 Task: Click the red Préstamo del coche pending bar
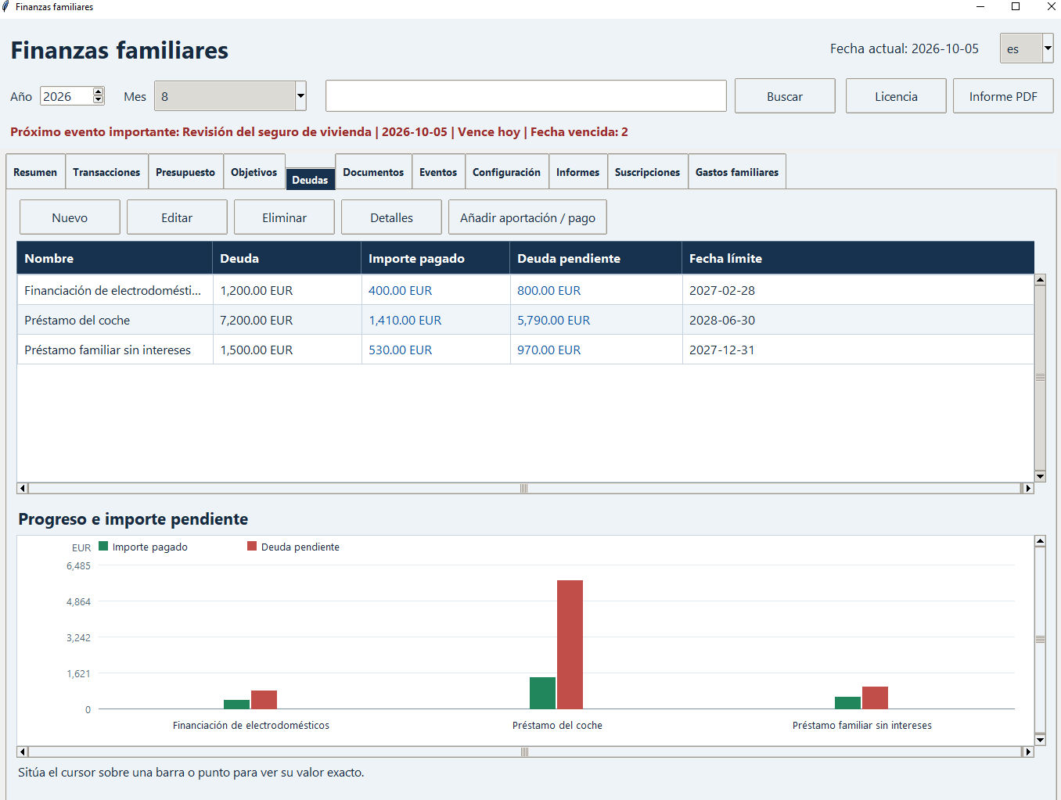(x=570, y=644)
